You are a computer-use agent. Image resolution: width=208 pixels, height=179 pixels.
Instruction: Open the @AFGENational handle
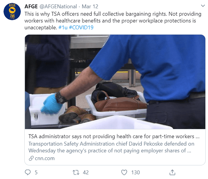[x=58, y=7]
